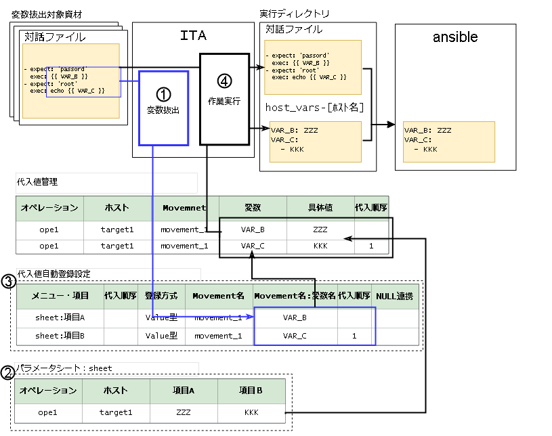This screenshot has width=552, height=436.
Task: Select the 作業実行 box label
Action: tap(224, 101)
